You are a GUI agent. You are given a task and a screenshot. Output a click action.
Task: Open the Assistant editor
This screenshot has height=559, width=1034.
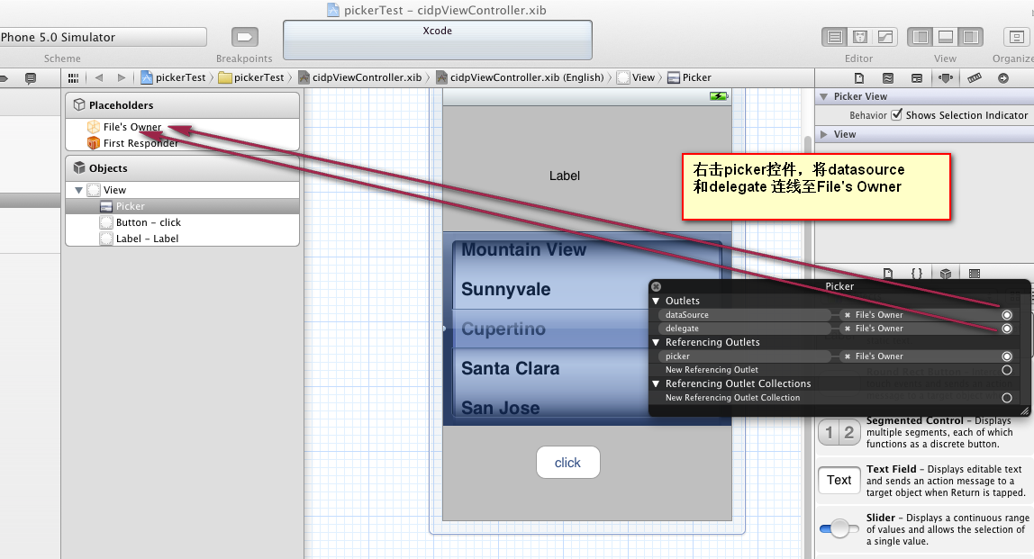[x=860, y=37]
